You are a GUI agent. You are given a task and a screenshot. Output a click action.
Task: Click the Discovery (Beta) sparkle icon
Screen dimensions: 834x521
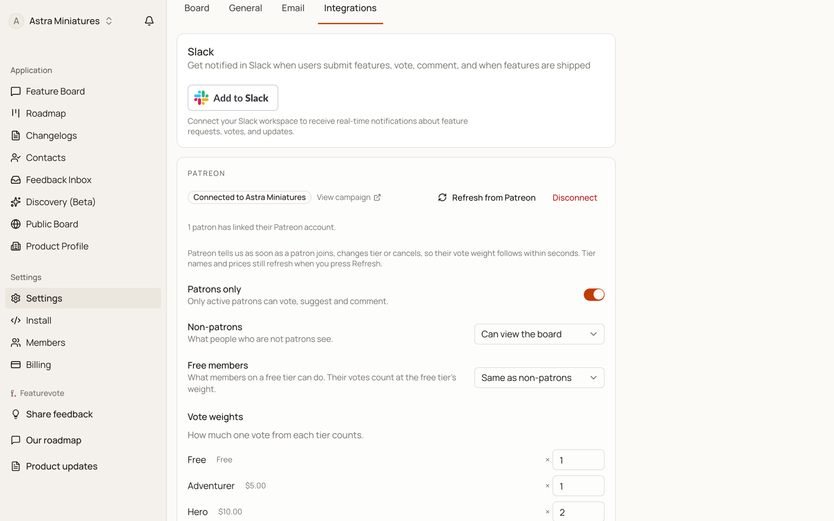[x=16, y=202]
